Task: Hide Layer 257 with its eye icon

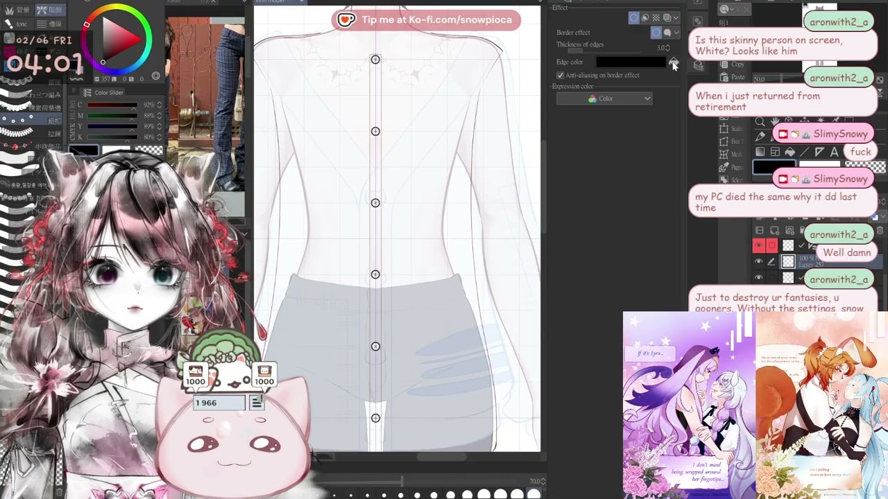Action: [759, 261]
